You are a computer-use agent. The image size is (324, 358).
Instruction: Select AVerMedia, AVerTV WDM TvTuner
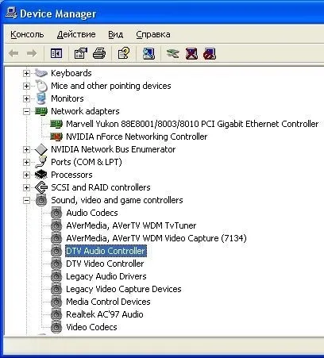pyautogui.click(x=131, y=225)
